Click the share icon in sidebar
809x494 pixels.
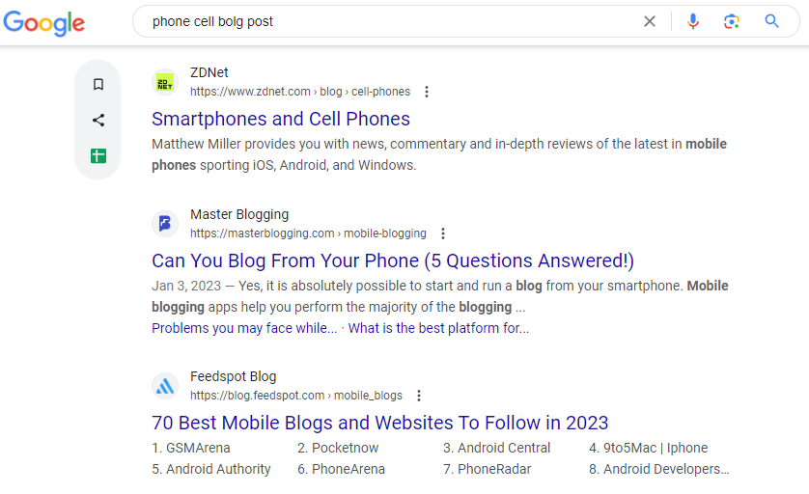pos(98,121)
